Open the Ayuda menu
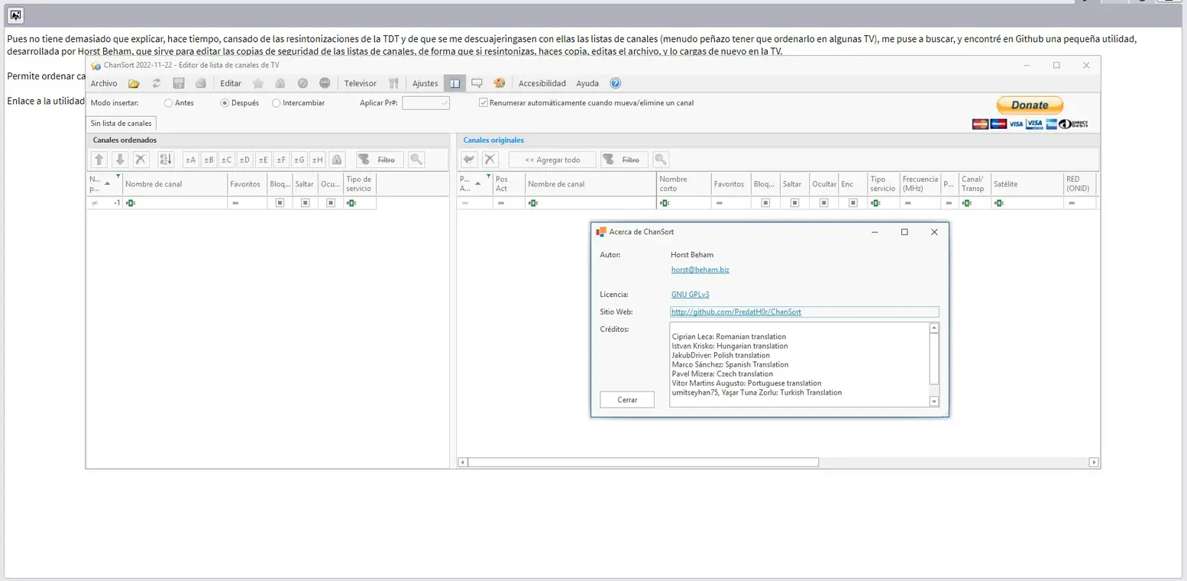Screen dimensions: 1187x581 [587, 83]
